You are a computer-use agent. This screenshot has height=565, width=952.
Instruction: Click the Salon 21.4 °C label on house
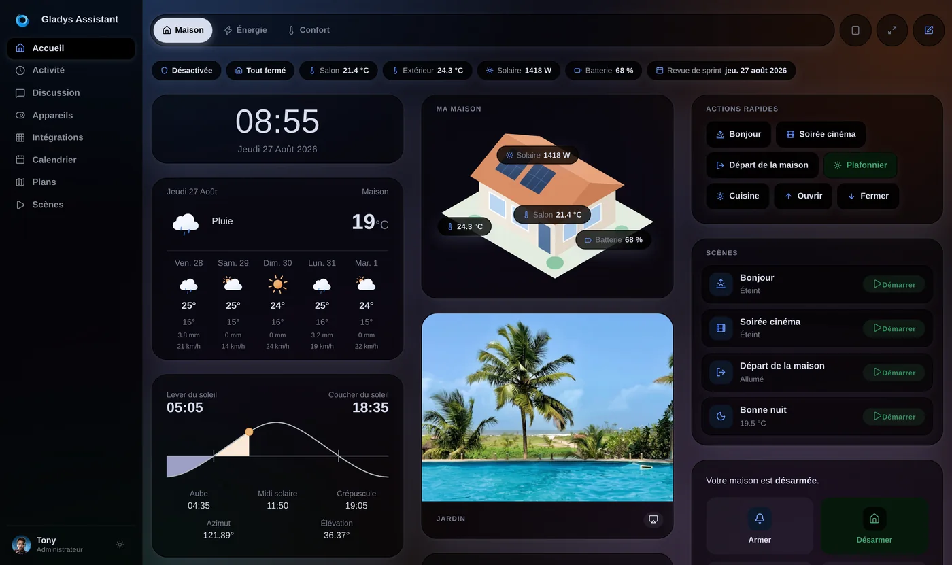click(x=551, y=215)
